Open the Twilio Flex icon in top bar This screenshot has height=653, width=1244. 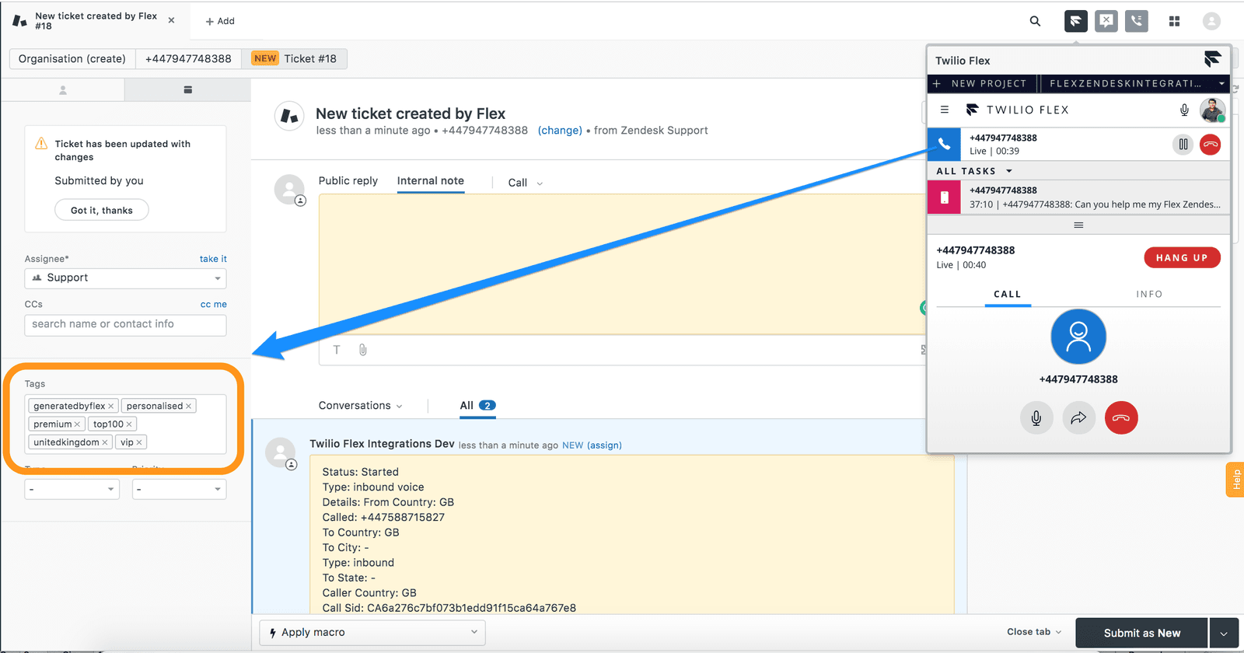(1075, 21)
